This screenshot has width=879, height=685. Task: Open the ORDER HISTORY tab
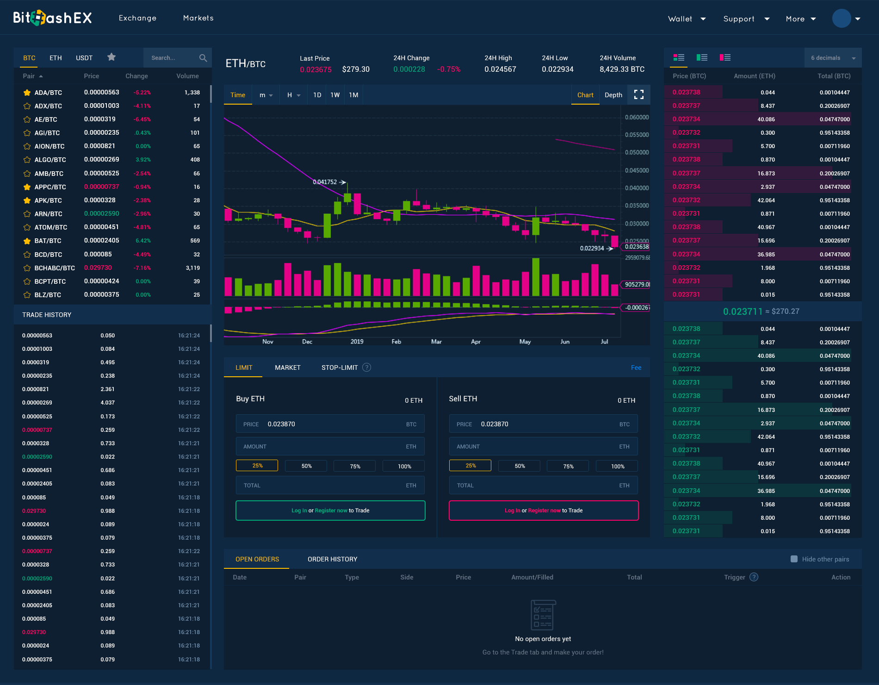point(332,559)
